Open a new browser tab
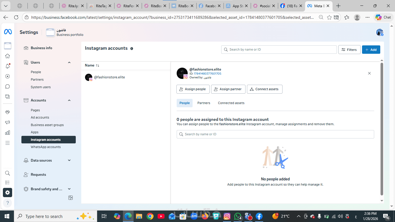The image size is (395, 222). [338, 6]
